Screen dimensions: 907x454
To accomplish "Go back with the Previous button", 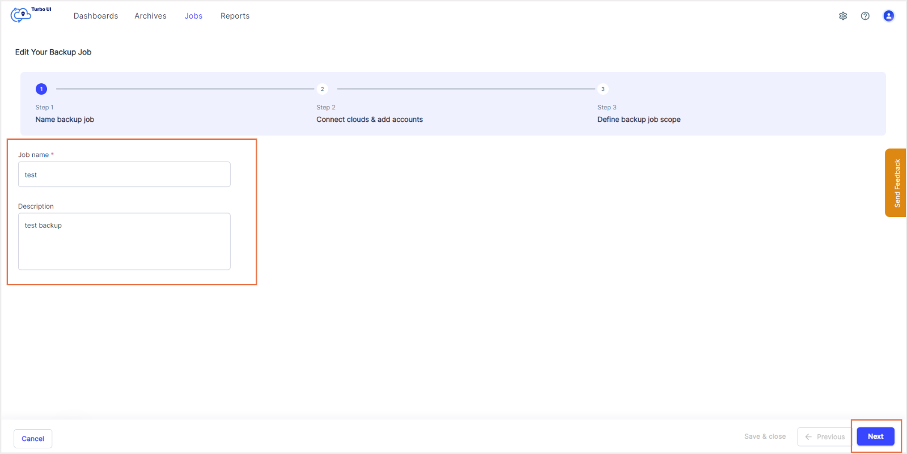I will [x=825, y=437].
